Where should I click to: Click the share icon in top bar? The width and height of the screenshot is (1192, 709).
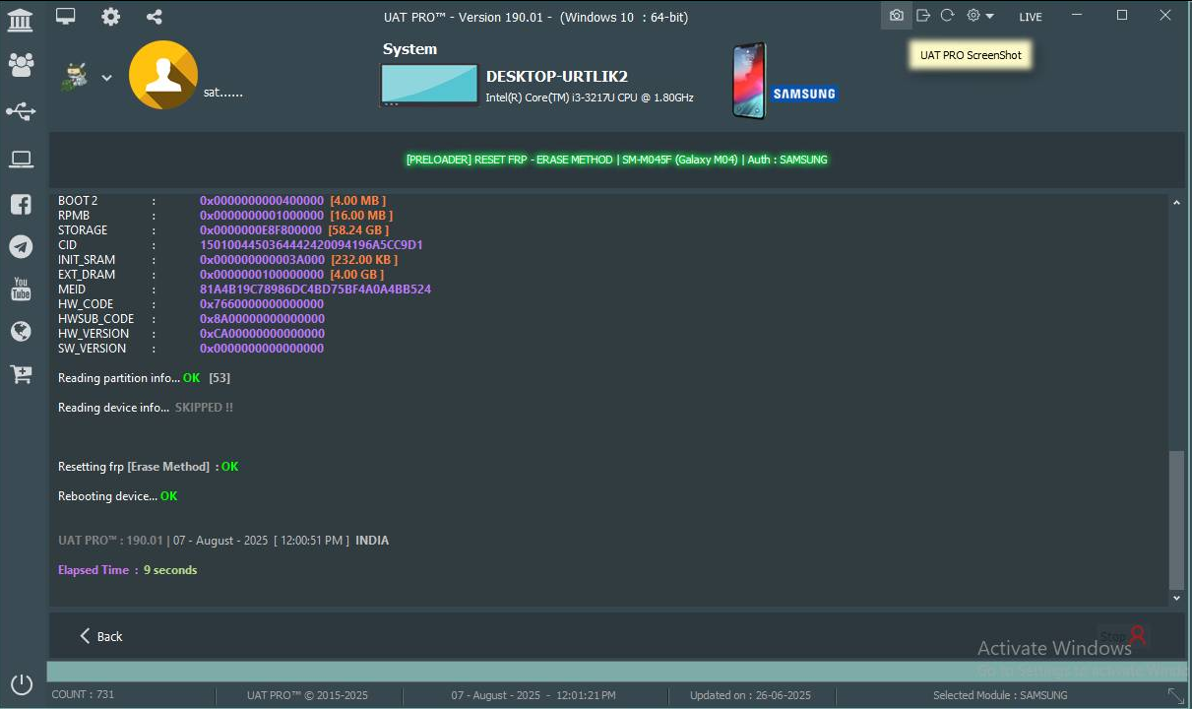click(x=154, y=17)
